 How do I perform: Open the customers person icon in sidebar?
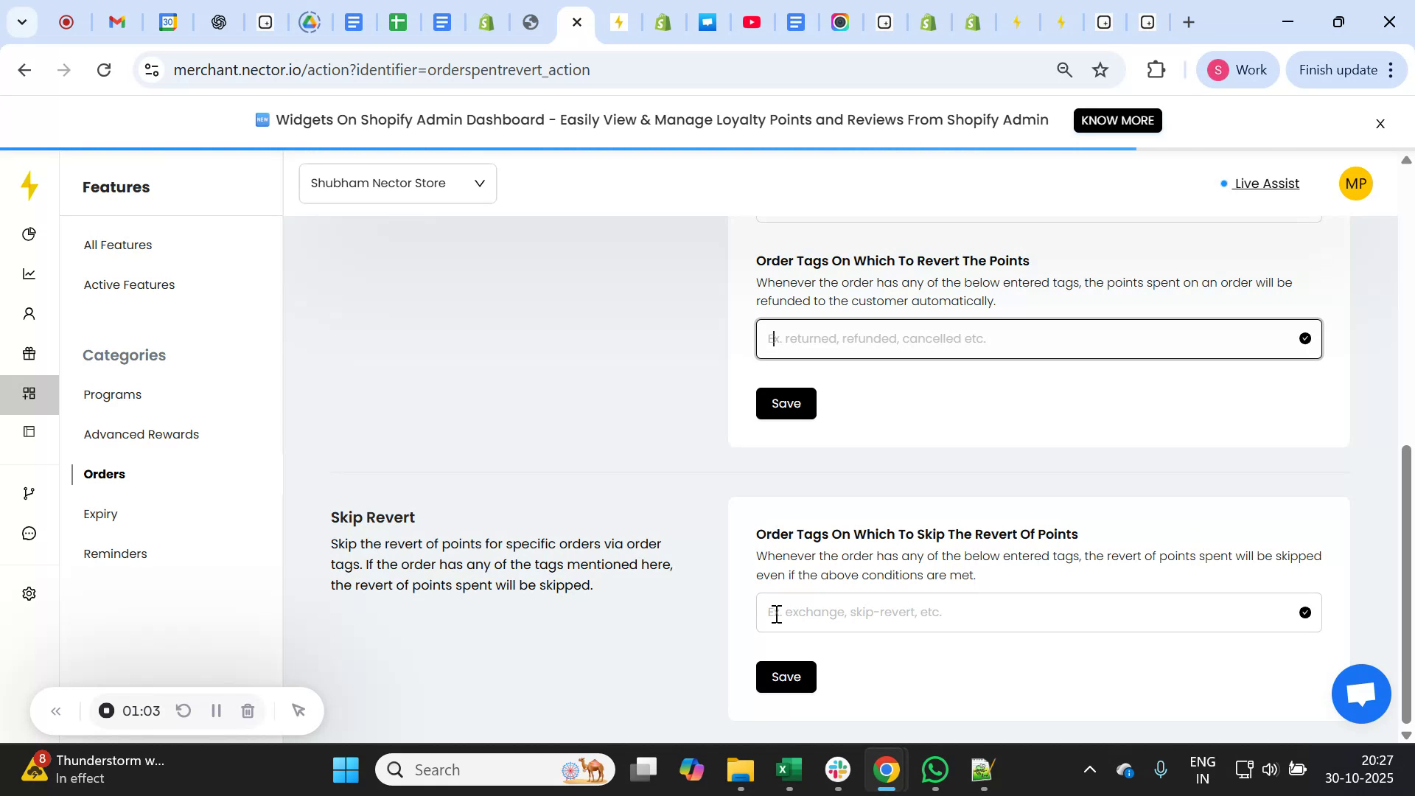point(29,313)
